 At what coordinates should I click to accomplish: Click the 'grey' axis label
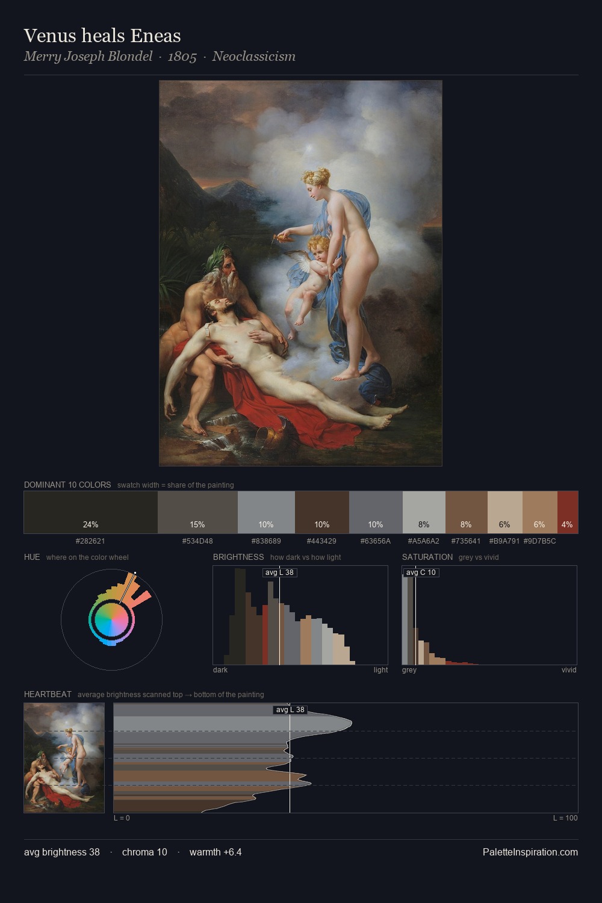(x=409, y=670)
